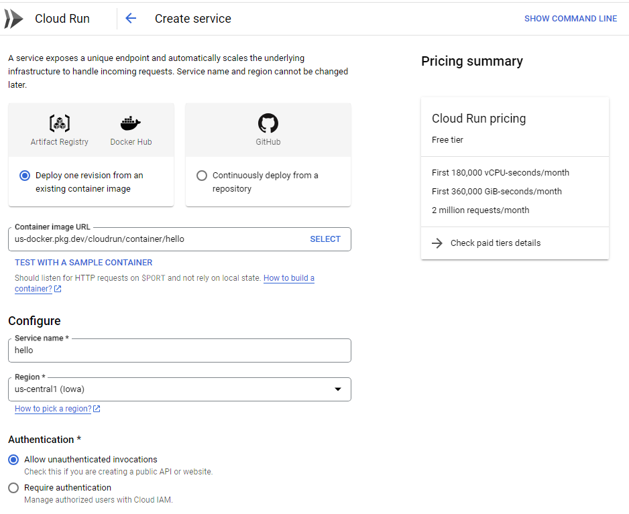Image resolution: width=629 pixels, height=514 pixels.
Task: Click the Cloud Run logo icon
Action: [x=13, y=19]
